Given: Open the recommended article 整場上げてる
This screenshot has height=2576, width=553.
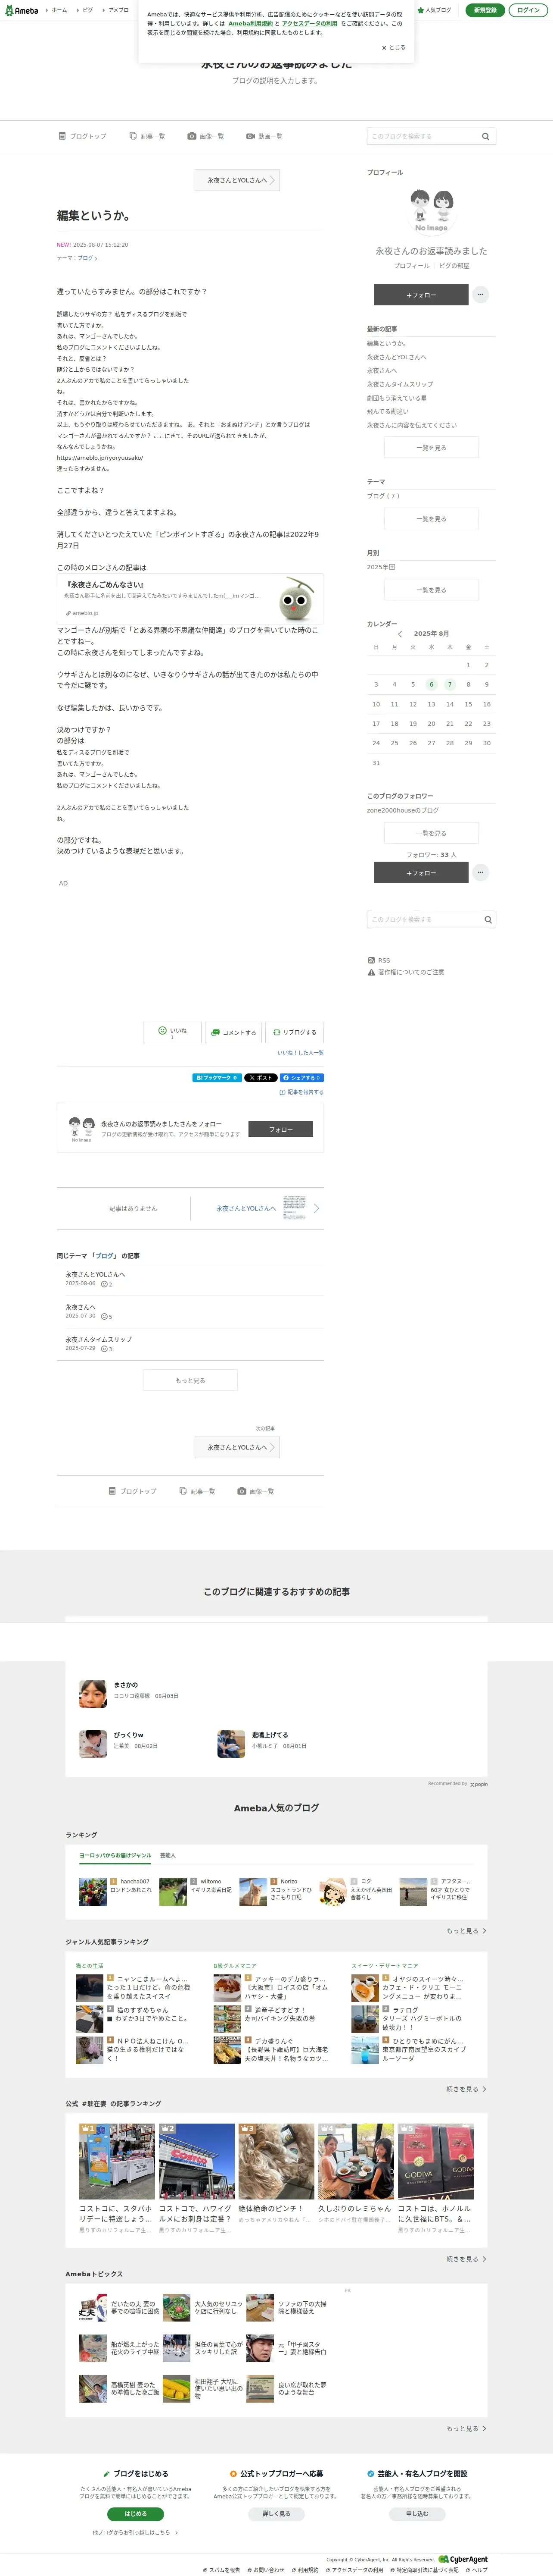Looking at the screenshot, I should point(270,1735).
